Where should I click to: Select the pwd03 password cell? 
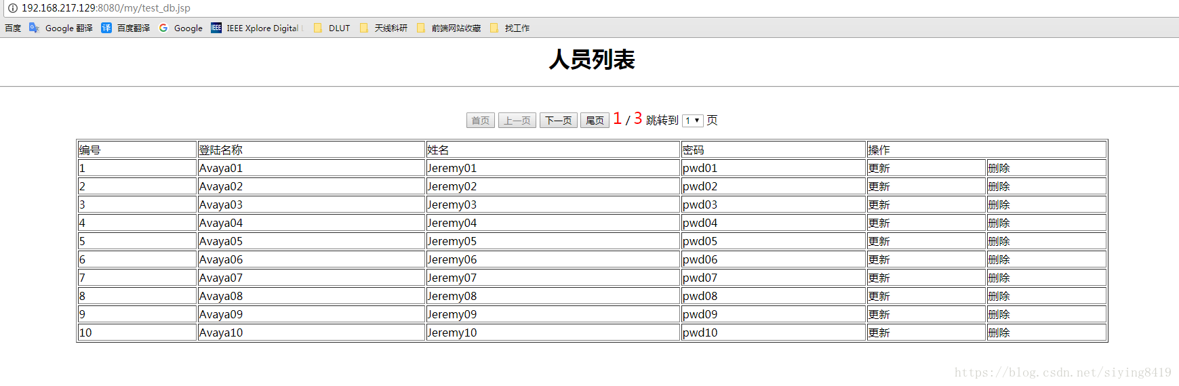[774, 205]
